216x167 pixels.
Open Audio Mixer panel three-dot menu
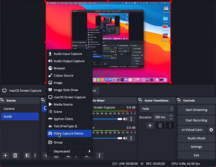[99, 156]
